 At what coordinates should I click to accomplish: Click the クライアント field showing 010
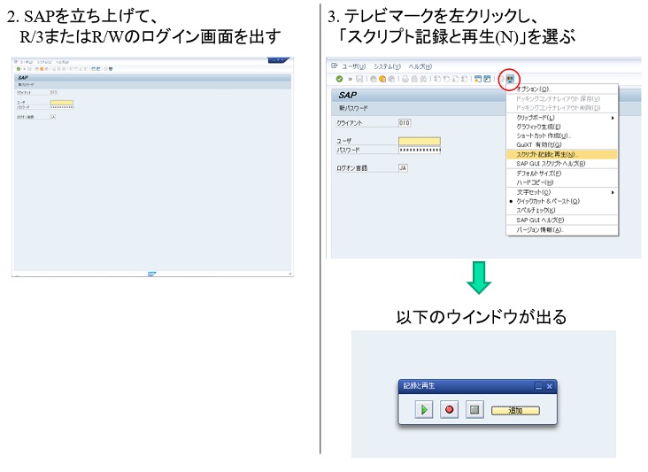point(405,123)
